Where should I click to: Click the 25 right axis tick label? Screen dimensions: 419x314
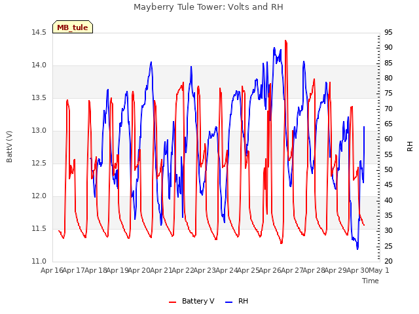tap(388, 246)
